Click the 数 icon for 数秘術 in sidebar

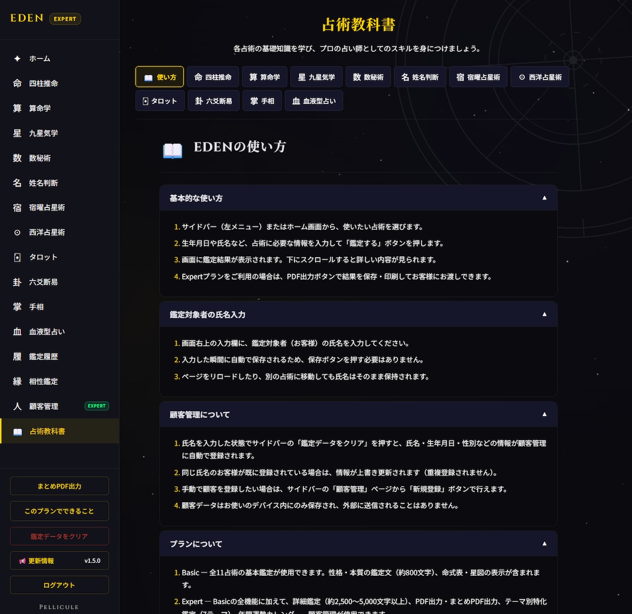pyautogui.click(x=17, y=158)
